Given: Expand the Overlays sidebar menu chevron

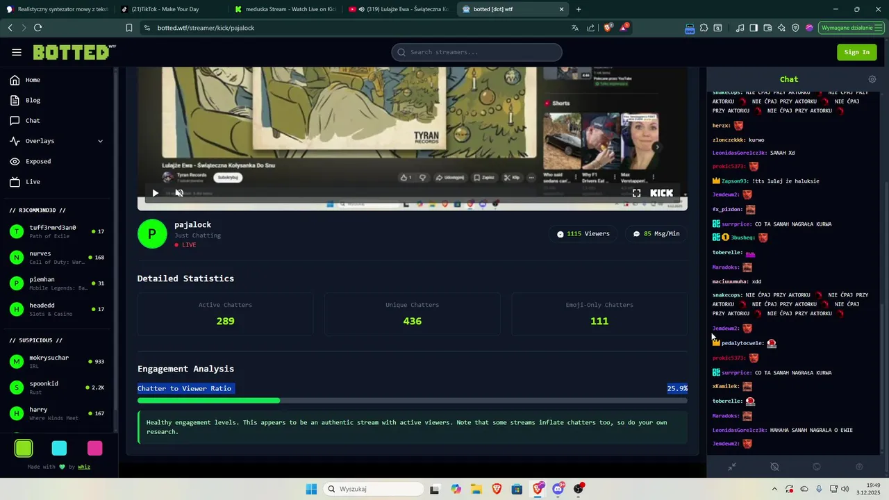Looking at the screenshot, I should [x=100, y=141].
